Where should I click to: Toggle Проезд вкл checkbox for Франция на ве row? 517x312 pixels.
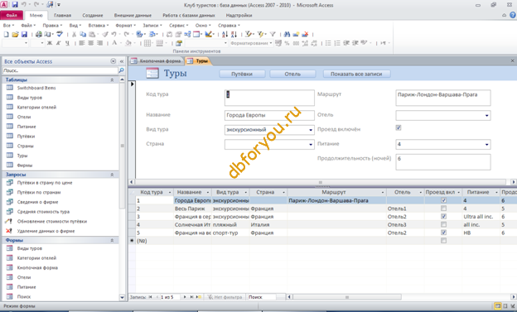click(x=443, y=233)
